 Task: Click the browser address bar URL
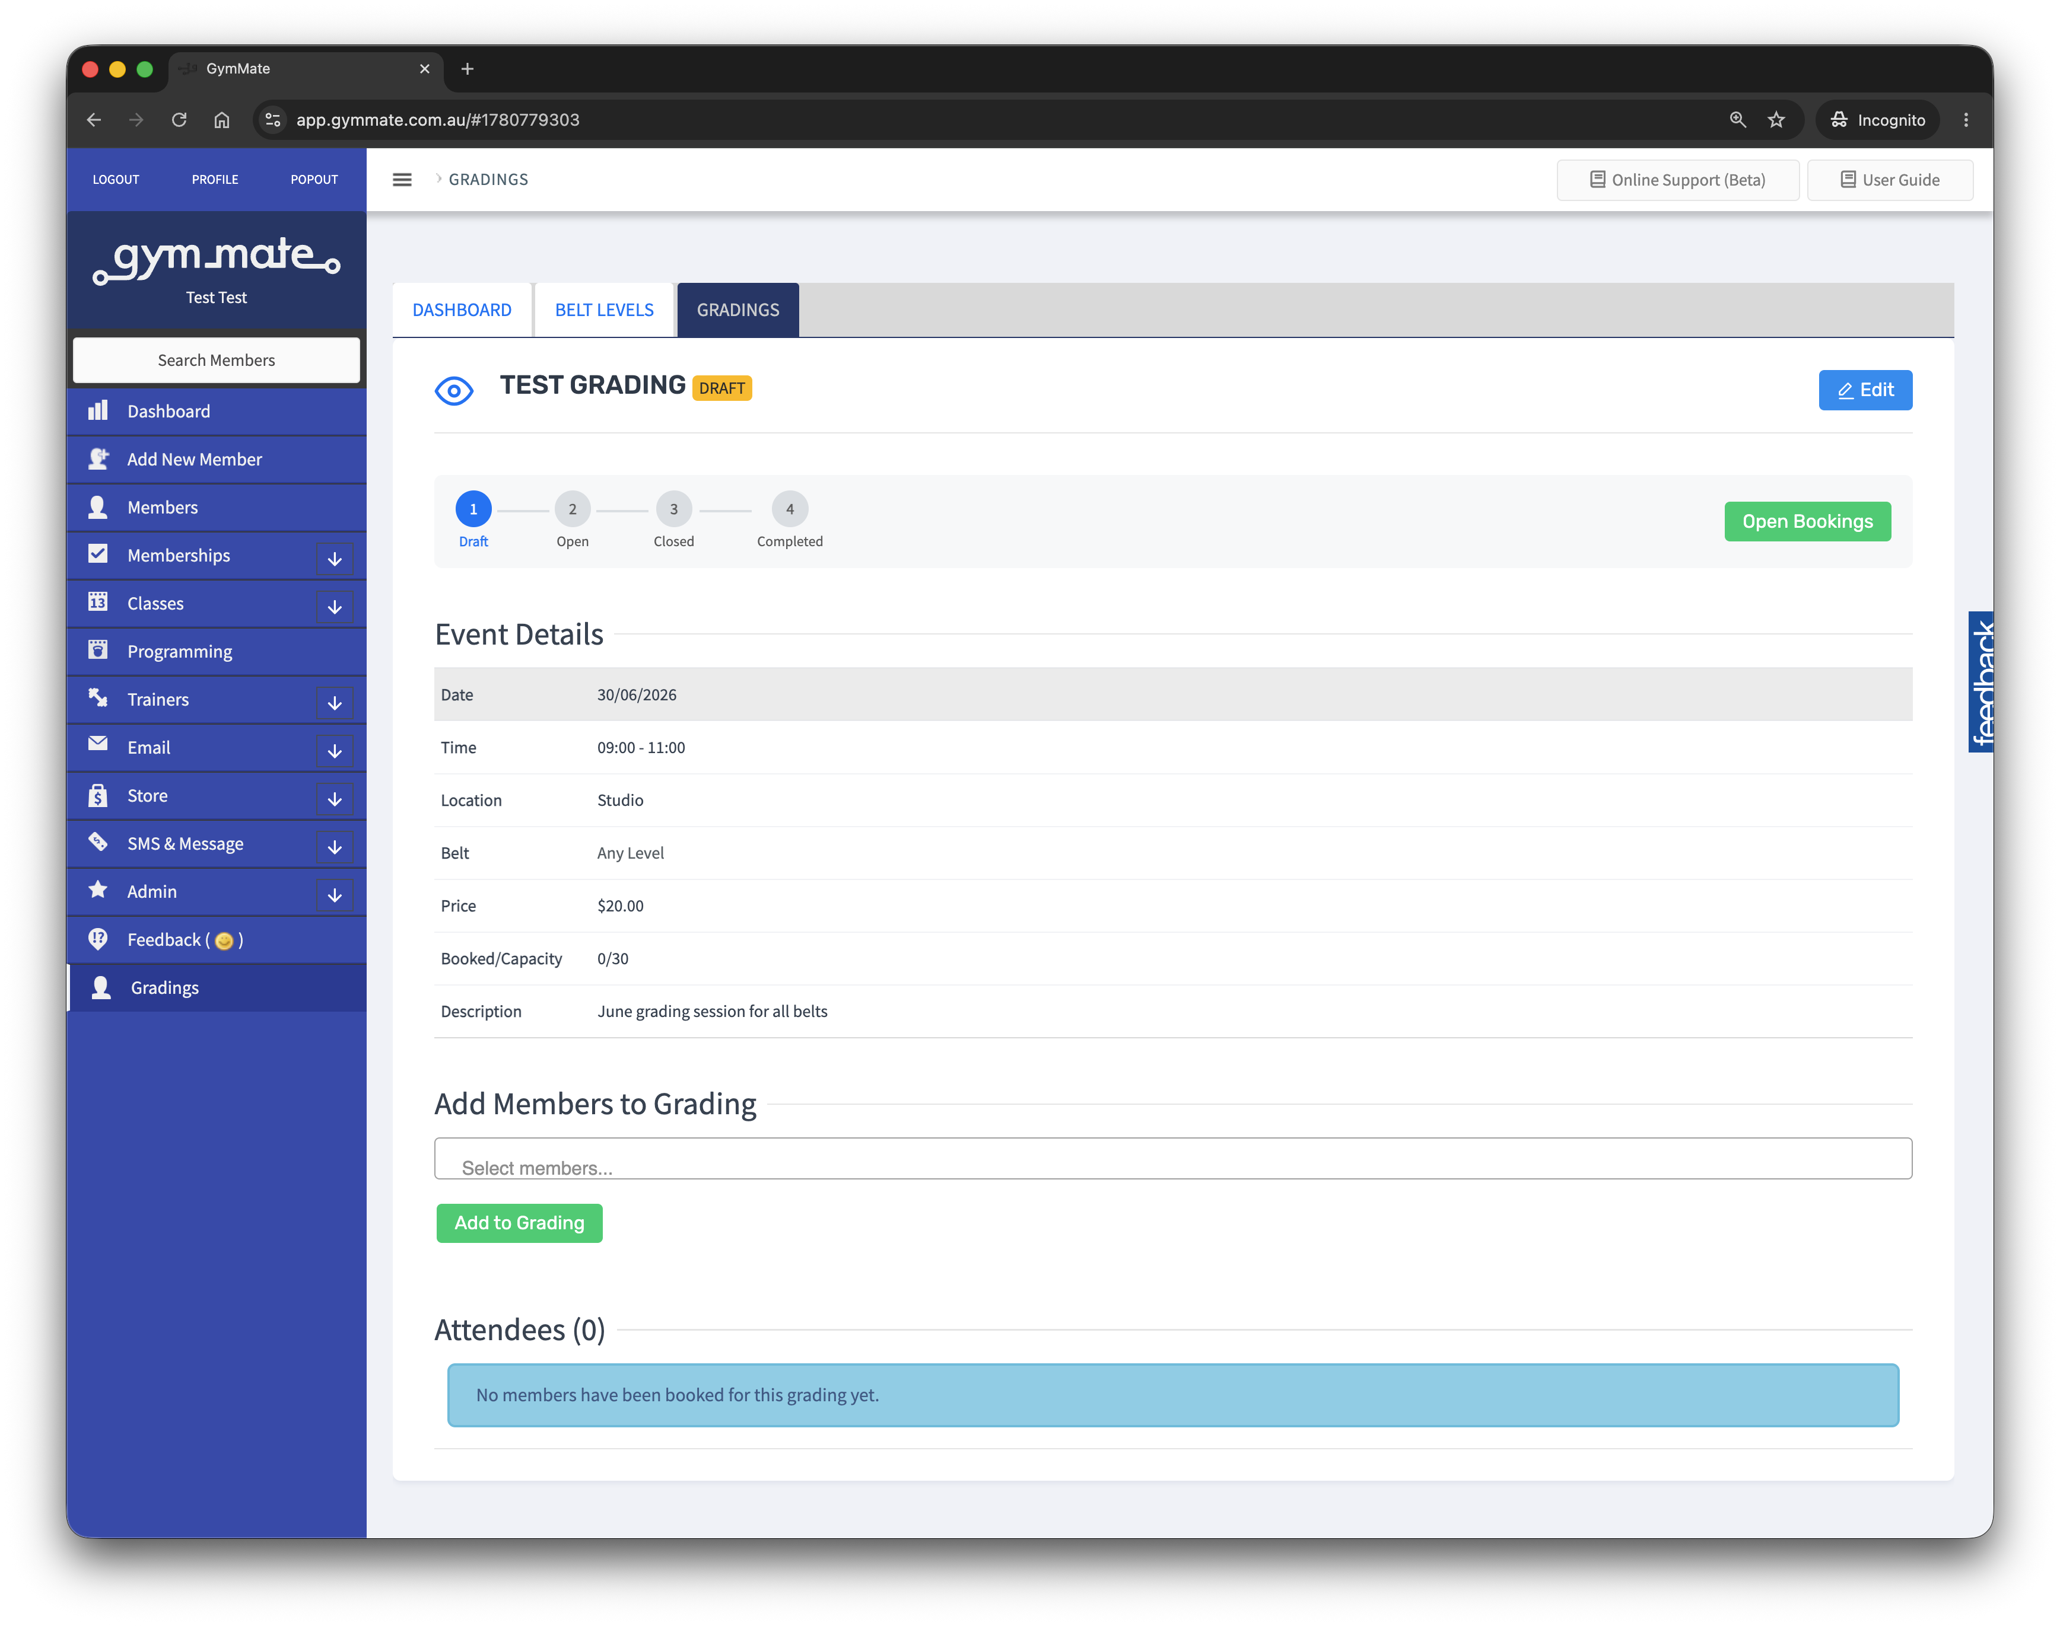437,120
